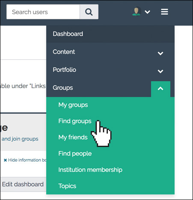Choose Find groups from the submenu
Viewport: 193px width, 200px height.
[75, 121]
